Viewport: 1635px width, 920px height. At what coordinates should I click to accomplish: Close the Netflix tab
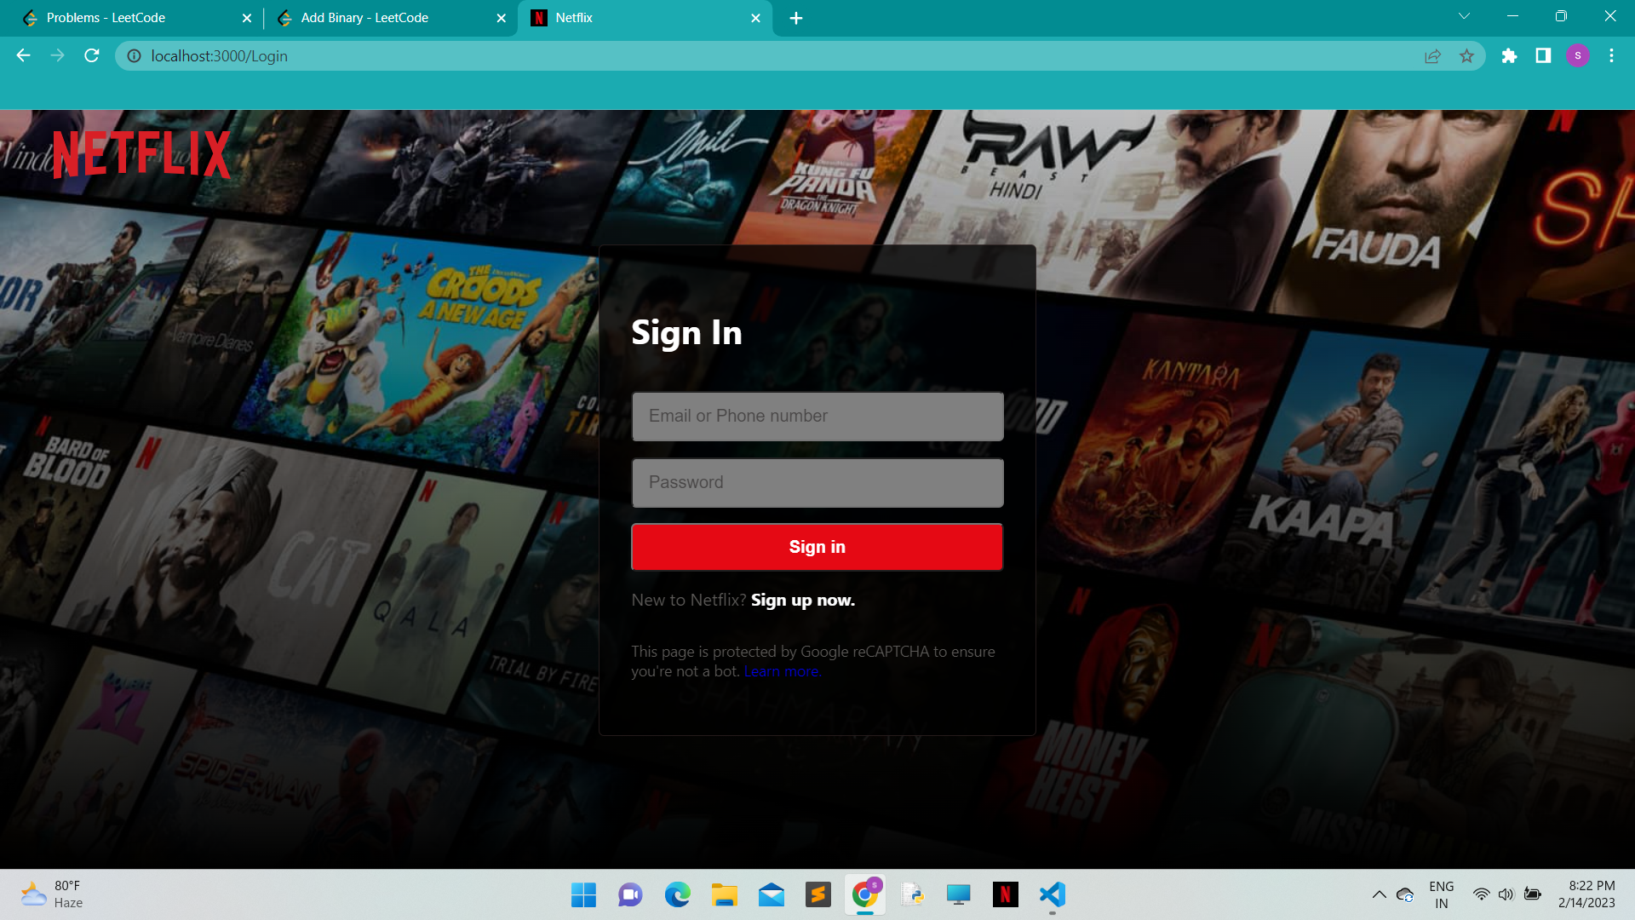755,18
